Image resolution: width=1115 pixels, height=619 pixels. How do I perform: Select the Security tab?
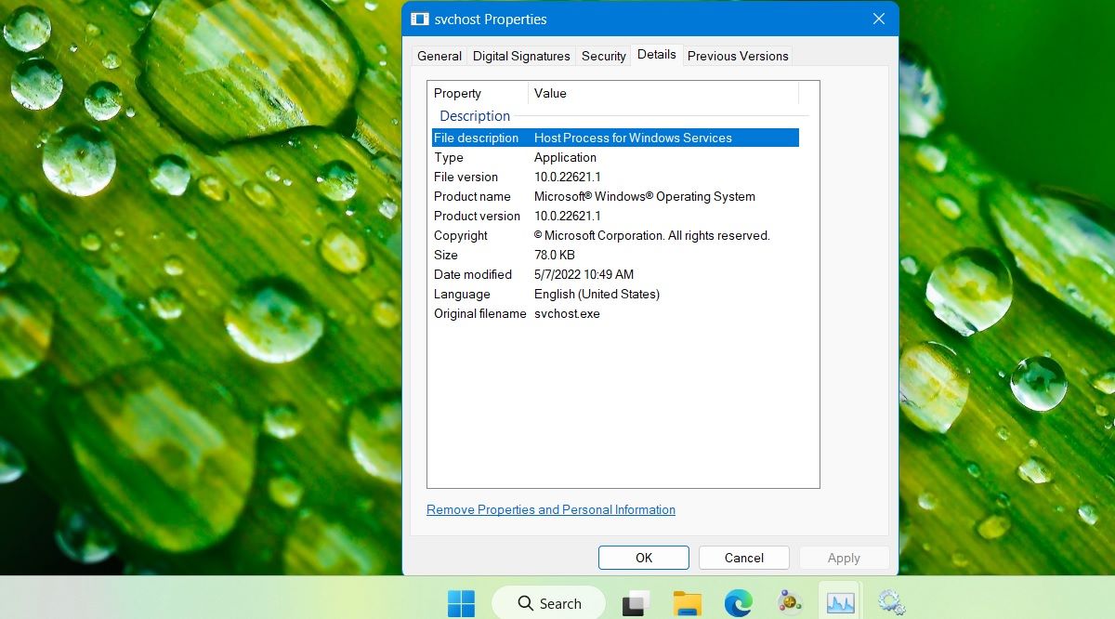click(603, 56)
